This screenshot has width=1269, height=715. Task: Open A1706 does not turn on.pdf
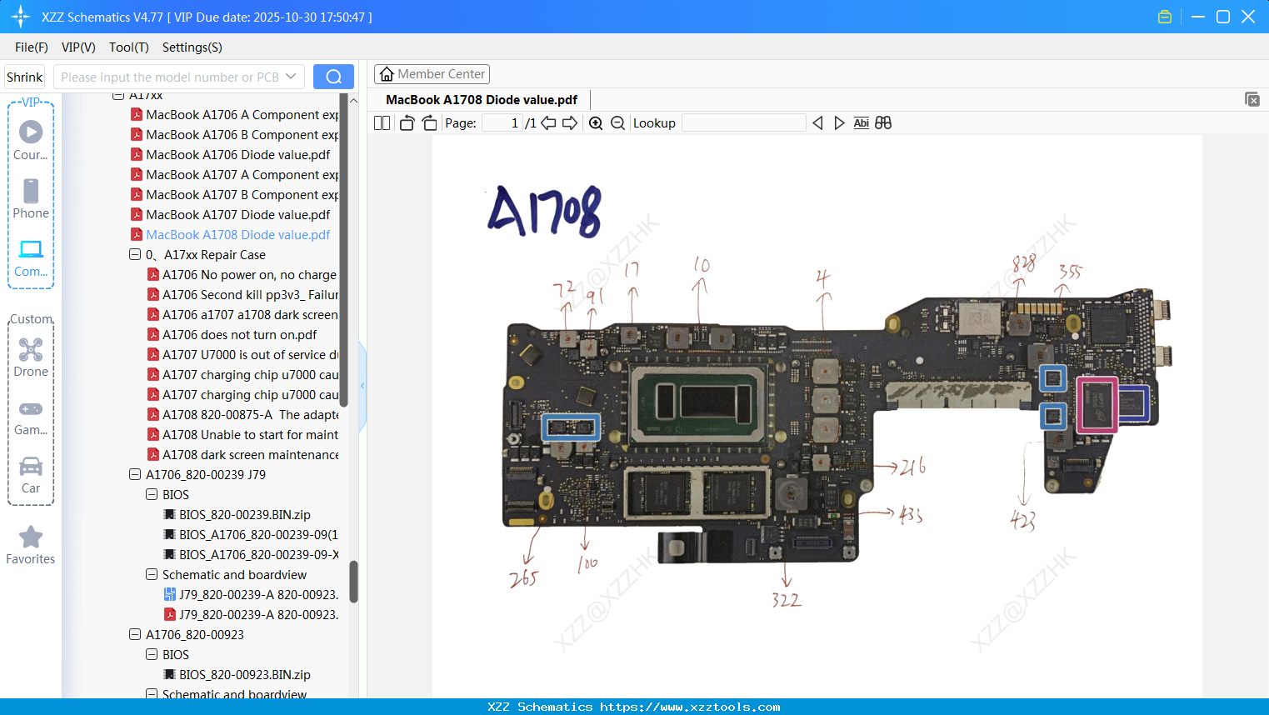(x=232, y=335)
